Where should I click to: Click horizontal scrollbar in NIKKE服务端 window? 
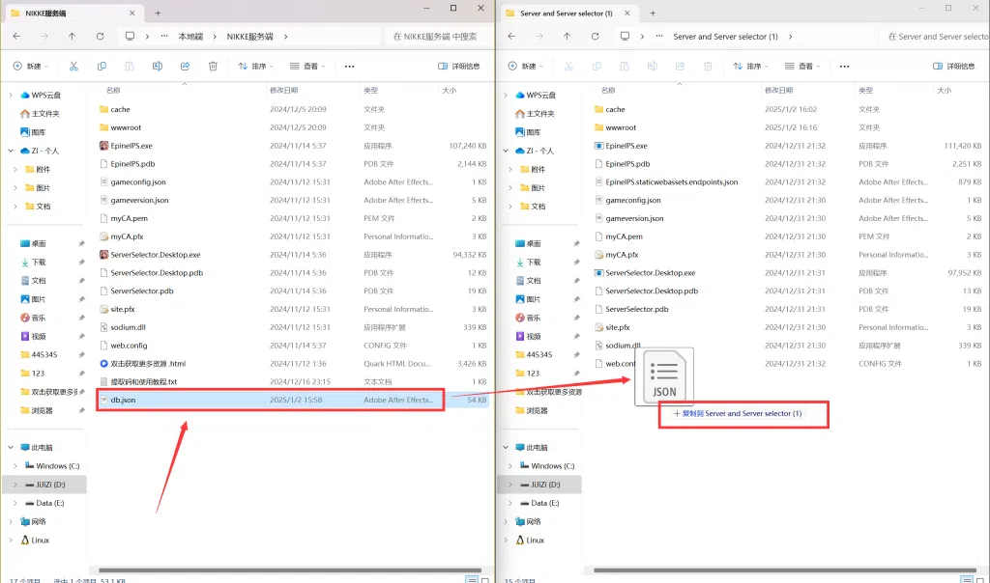290,570
